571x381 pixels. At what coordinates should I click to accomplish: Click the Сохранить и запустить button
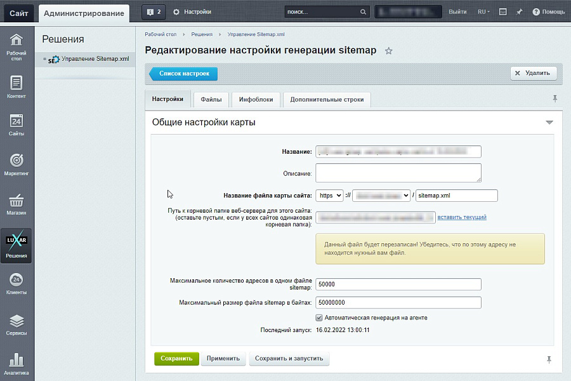[288, 359]
